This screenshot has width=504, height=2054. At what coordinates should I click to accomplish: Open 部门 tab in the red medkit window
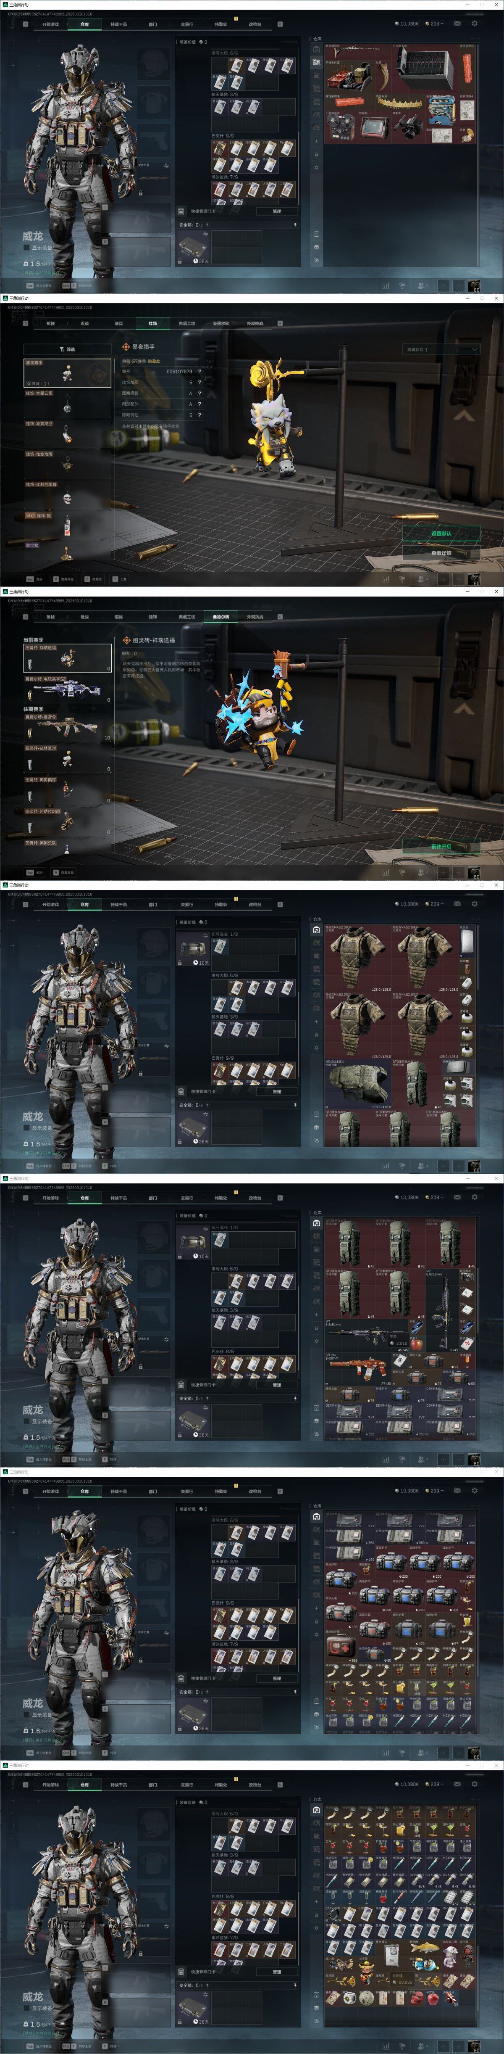(x=153, y=1491)
